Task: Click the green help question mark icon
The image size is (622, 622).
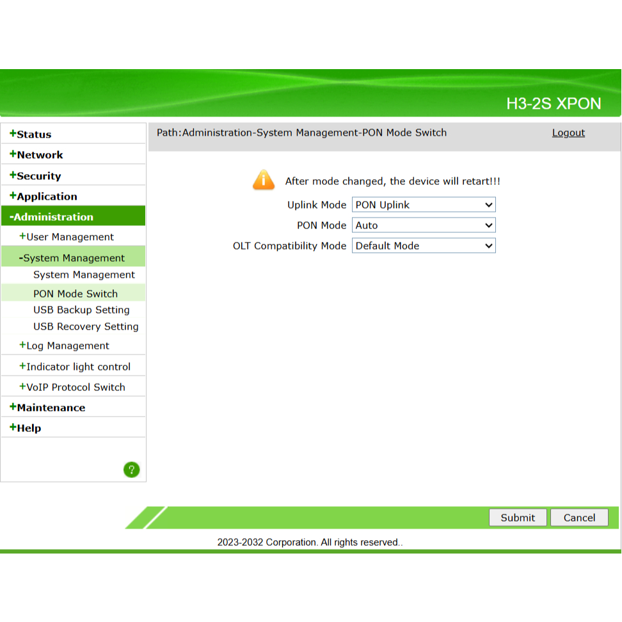Action: point(131,470)
